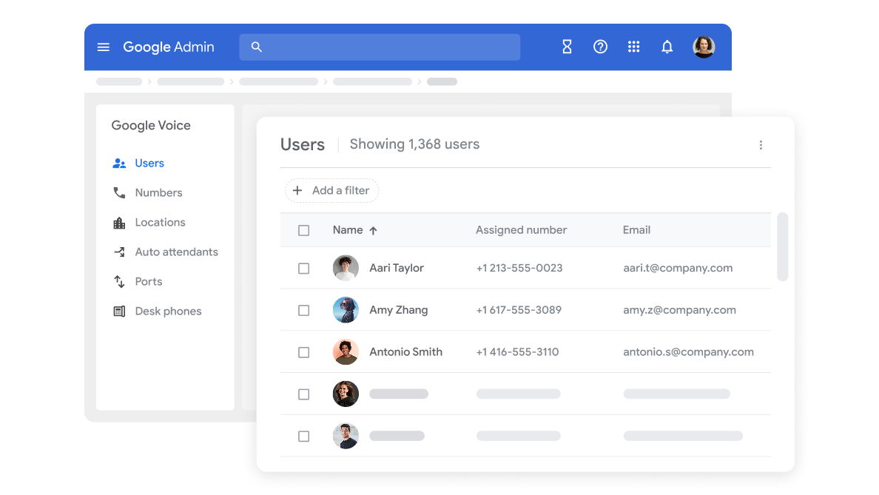Select Amy Zhang's row checkbox
The height and width of the screenshot is (495, 879).
click(x=303, y=311)
